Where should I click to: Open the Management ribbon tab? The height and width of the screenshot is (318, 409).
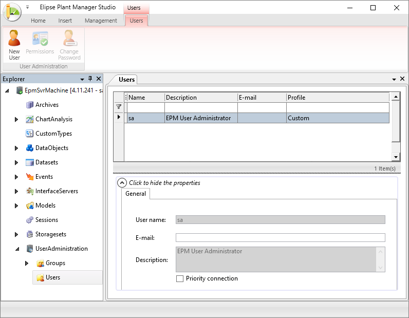101,21
